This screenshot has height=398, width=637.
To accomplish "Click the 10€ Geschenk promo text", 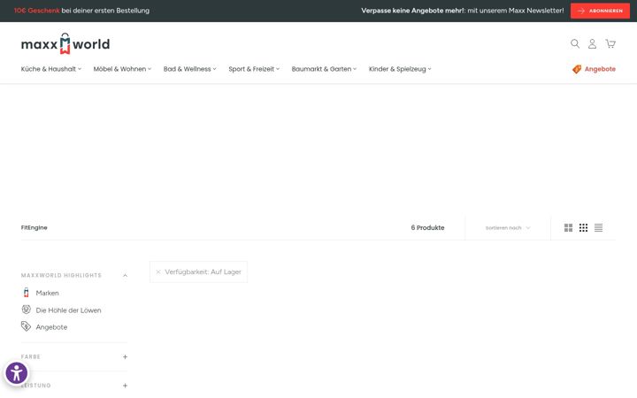I will (36, 11).
